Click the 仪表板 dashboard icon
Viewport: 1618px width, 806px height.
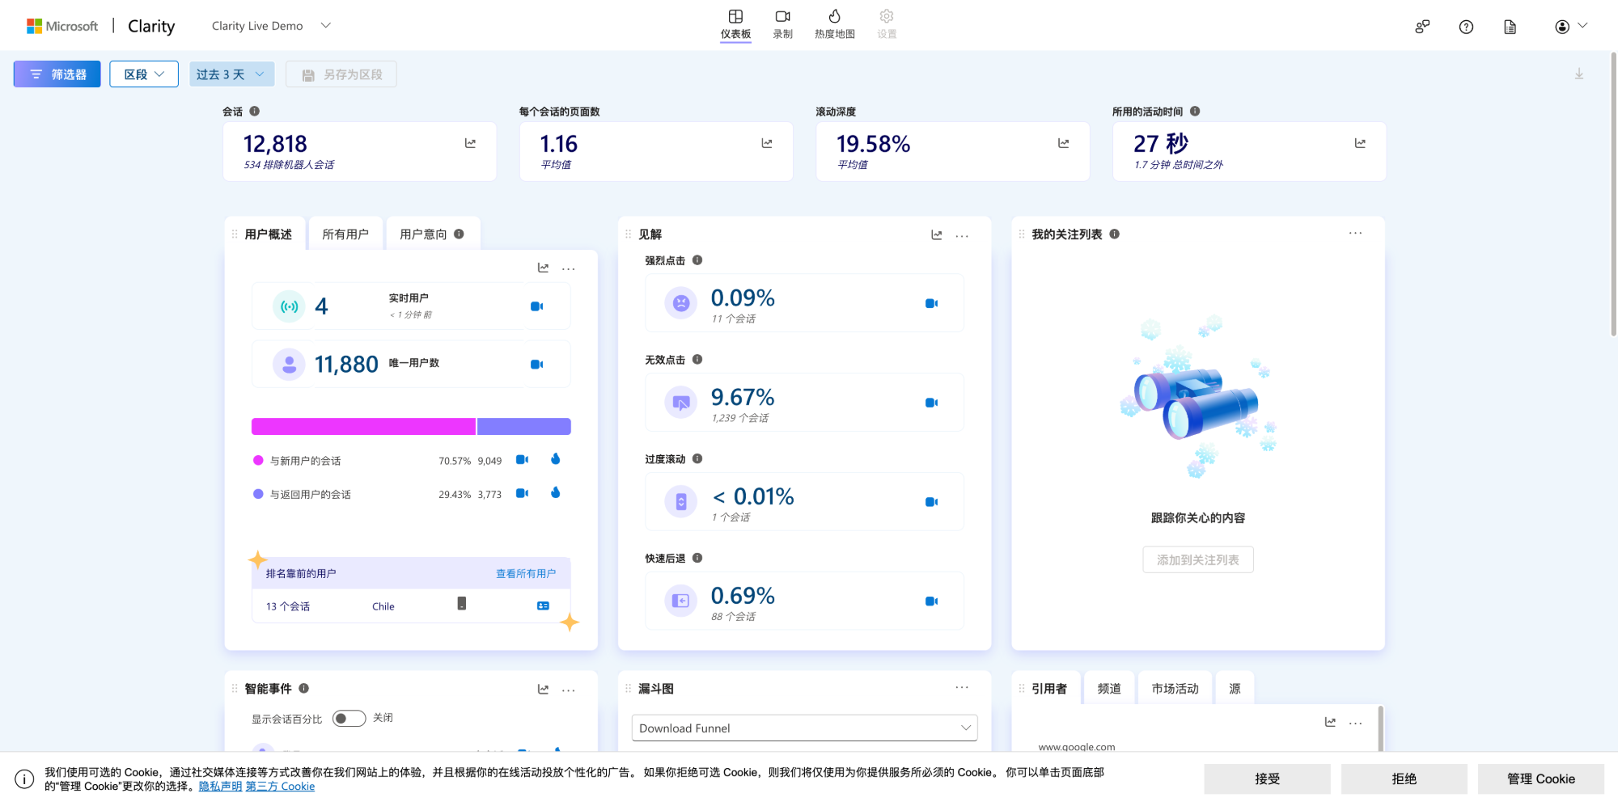[735, 17]
